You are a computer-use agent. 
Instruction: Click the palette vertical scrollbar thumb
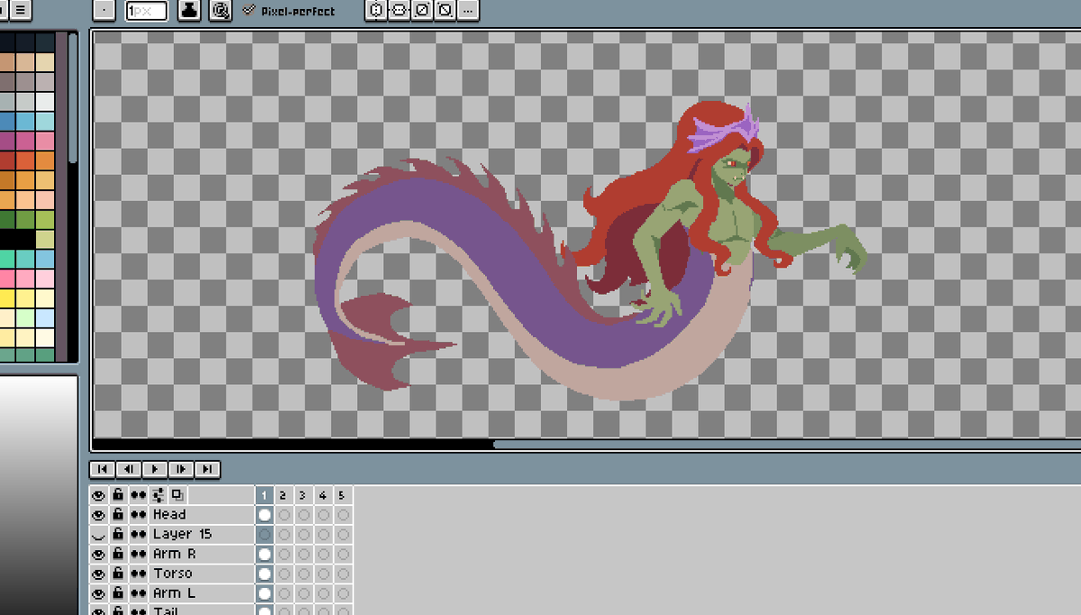click(73, 99)
